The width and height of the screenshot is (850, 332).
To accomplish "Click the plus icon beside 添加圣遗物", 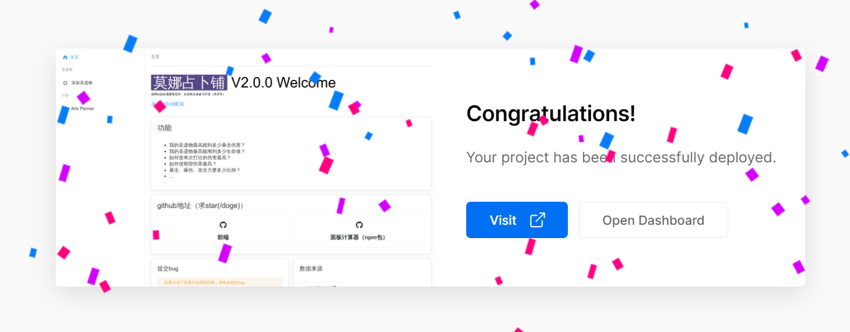I will [65, 82].
